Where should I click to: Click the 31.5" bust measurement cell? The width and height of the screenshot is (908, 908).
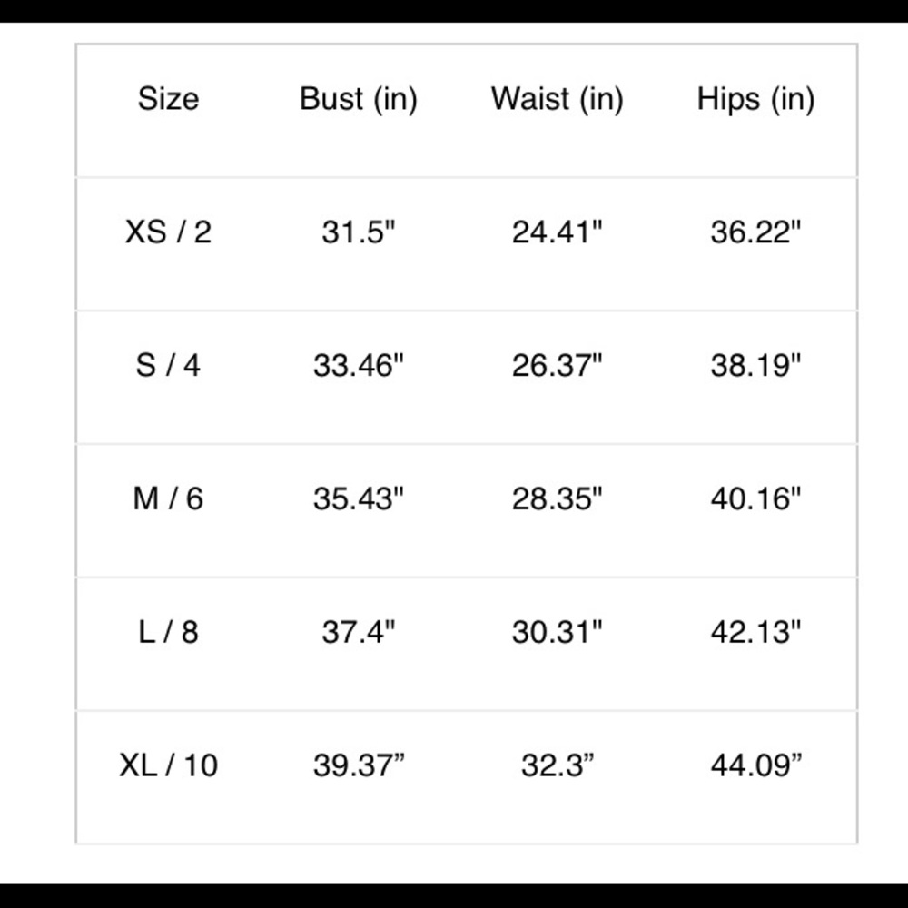(x=359, y=232)
